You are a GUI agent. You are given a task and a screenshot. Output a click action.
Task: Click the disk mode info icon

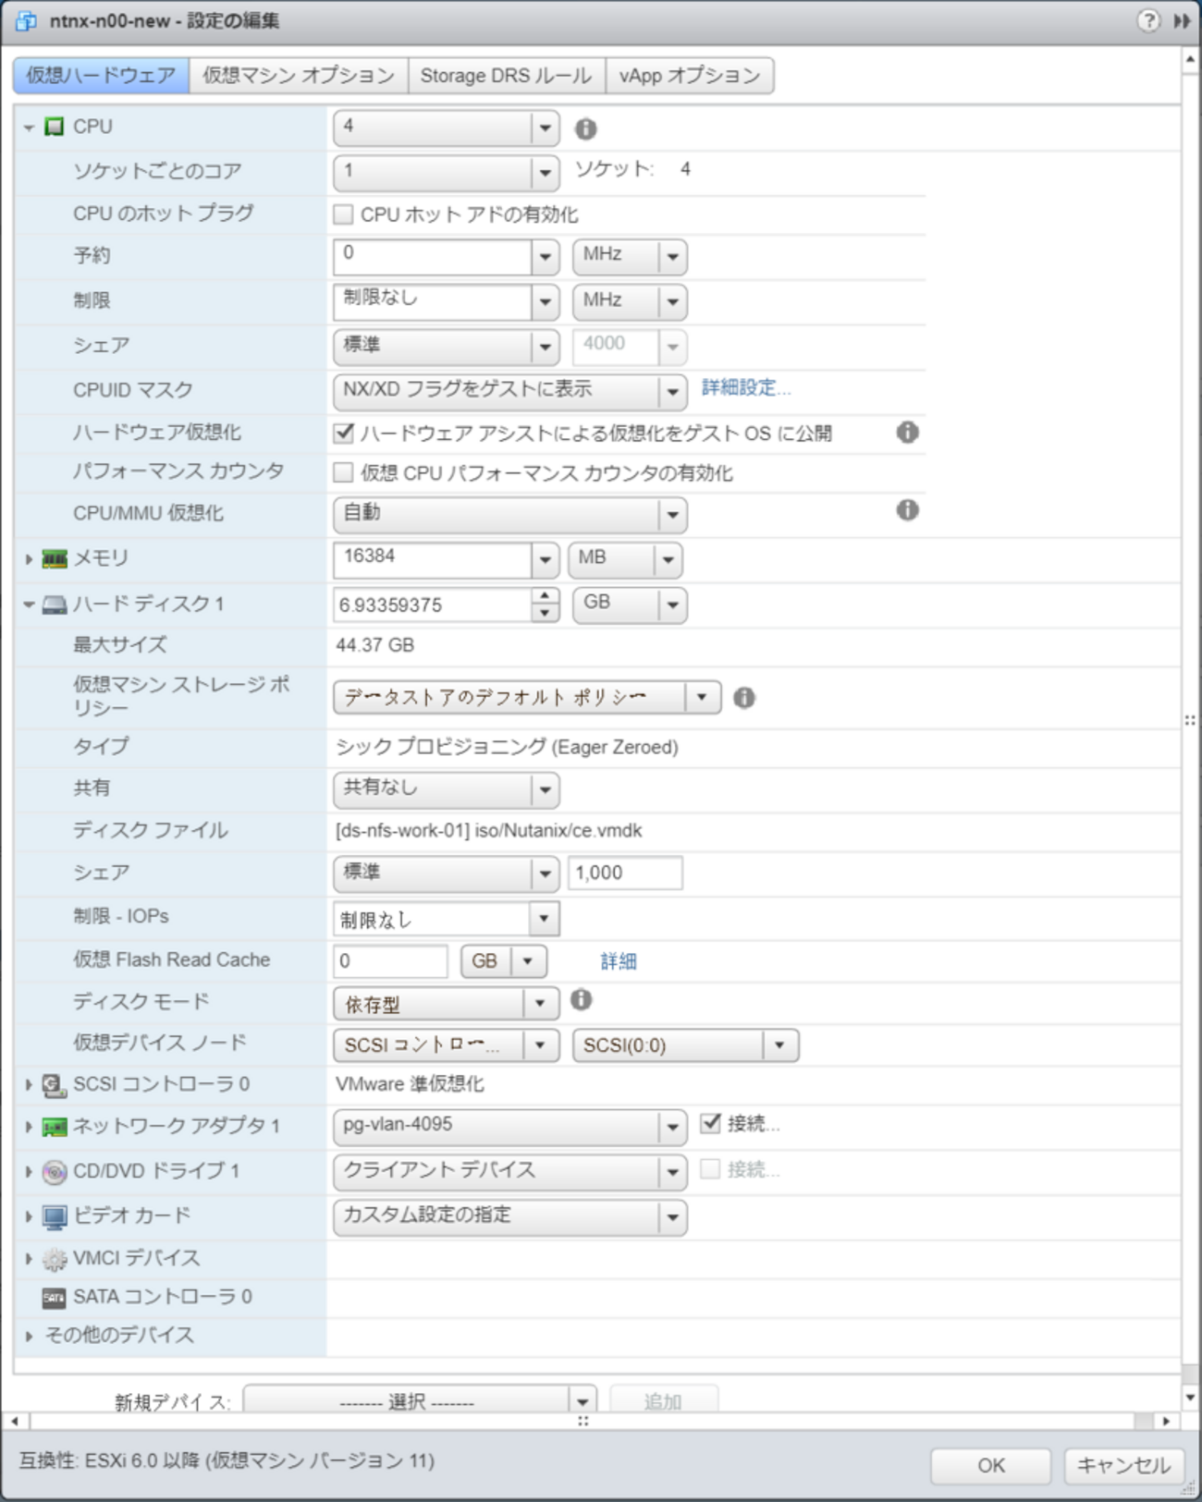point(581,1000)
